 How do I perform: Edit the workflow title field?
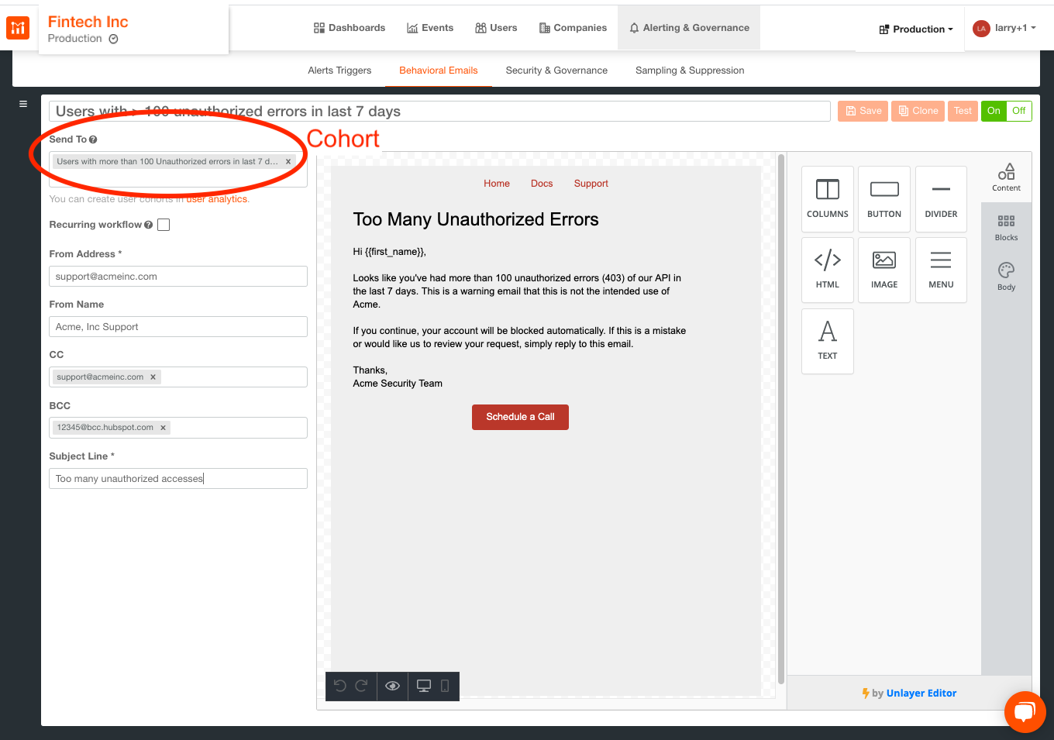[439, 112]
